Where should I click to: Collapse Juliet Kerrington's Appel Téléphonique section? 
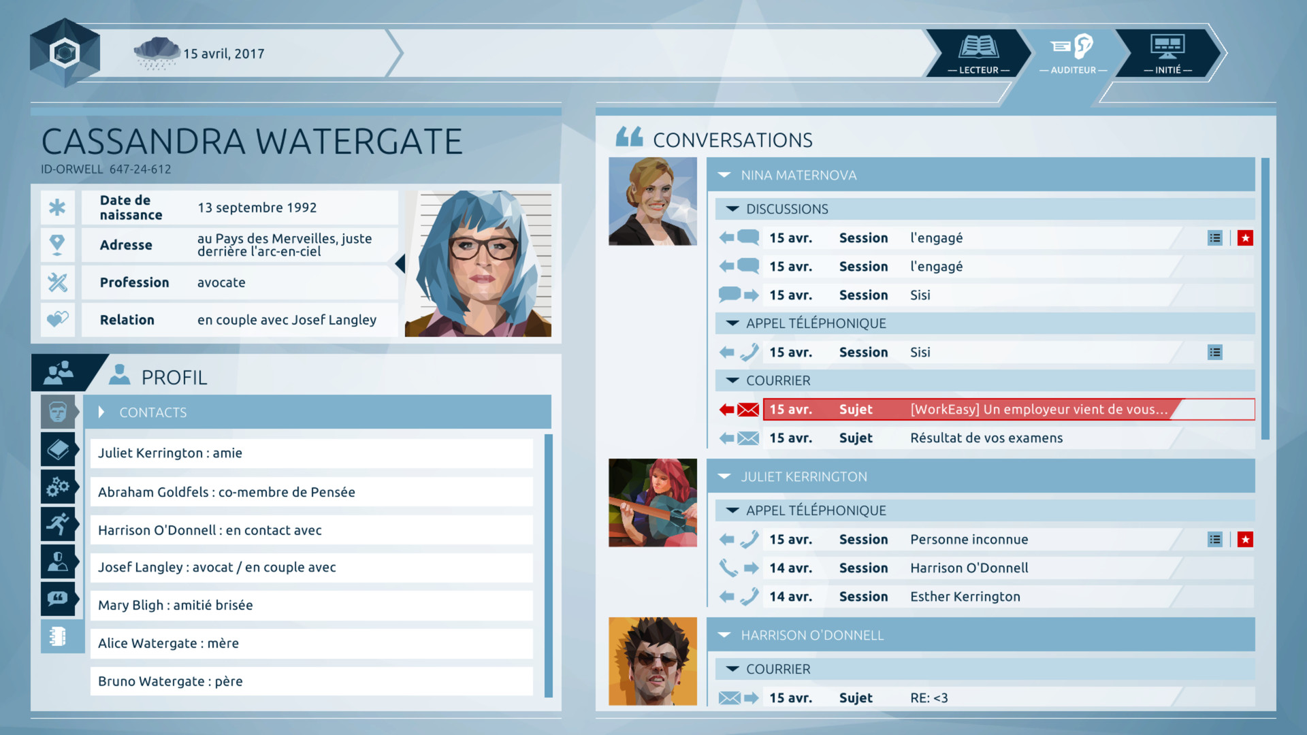point(732,510)
